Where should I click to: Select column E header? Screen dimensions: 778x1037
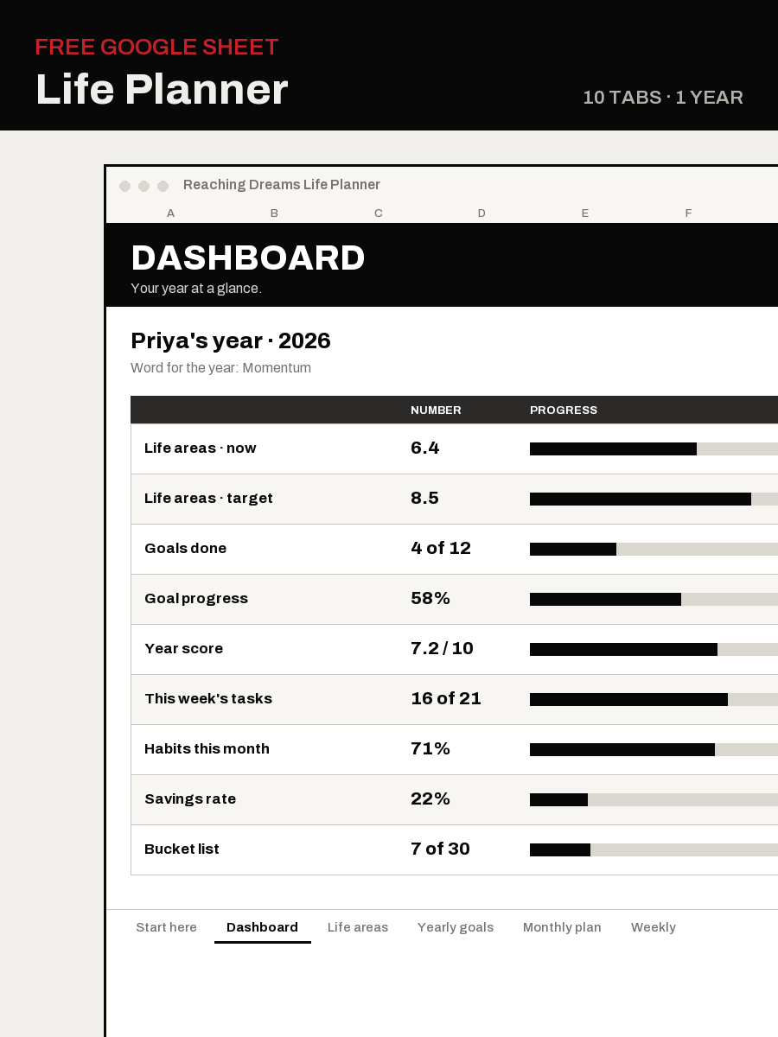coord(585,213)
